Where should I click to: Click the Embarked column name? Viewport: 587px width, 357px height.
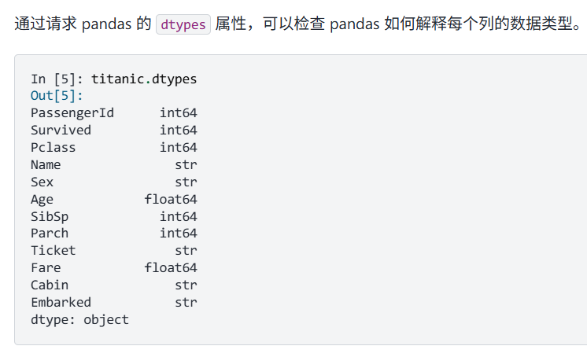61,302
